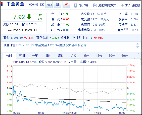Open the 兴业矿业 leading stock link
This screenshot has width=142, height=115.
click(x=78, y=38)
